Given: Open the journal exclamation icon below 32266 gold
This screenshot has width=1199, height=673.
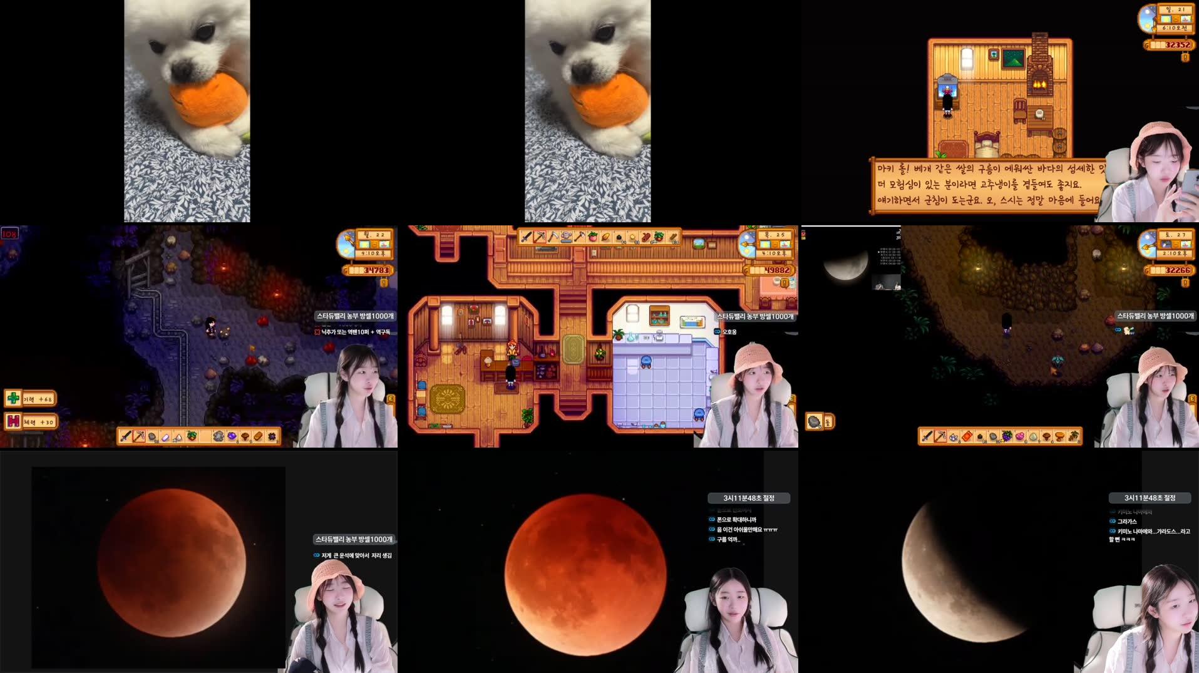Looking at the screenshot, I should (x=1185, y=283).
